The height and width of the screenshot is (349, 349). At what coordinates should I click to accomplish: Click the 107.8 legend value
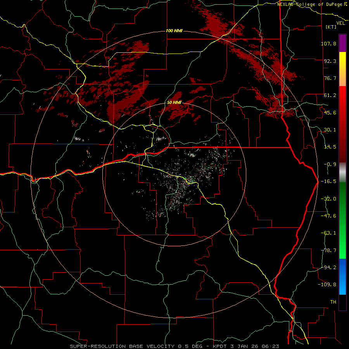328,43
